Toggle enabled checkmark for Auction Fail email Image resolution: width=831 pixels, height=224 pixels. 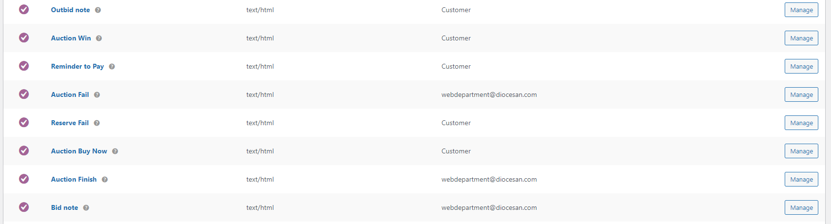(x=24, y=94)
